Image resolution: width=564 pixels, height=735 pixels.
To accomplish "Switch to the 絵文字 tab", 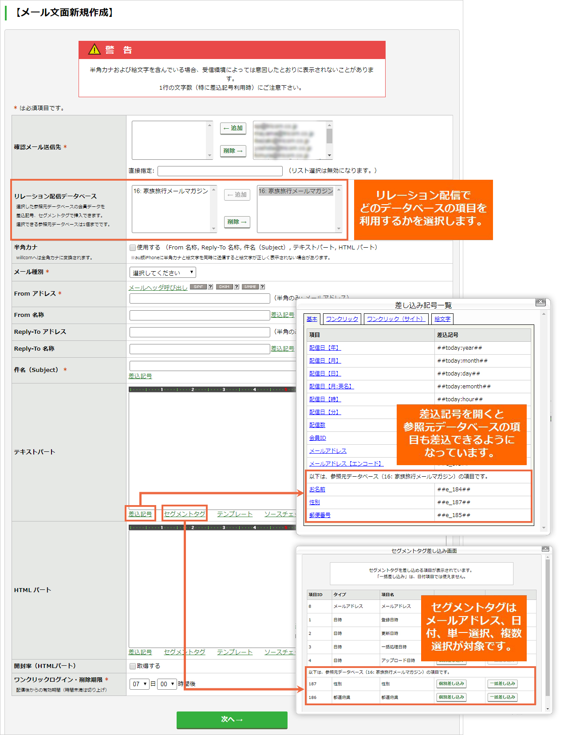I will [x=442, y=319].
